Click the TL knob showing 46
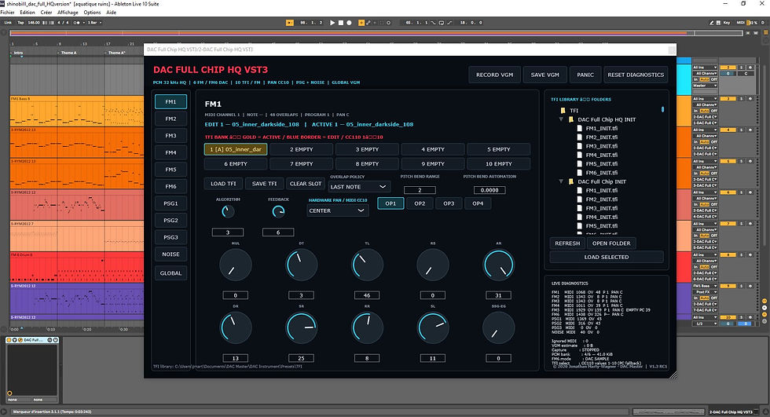The height and width of the screenshot is (417, 770). 367,265
